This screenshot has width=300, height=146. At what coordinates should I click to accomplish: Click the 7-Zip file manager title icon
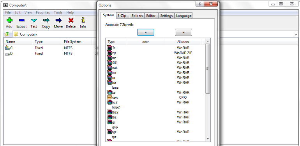pyautogui.click(x=6, y=5)
